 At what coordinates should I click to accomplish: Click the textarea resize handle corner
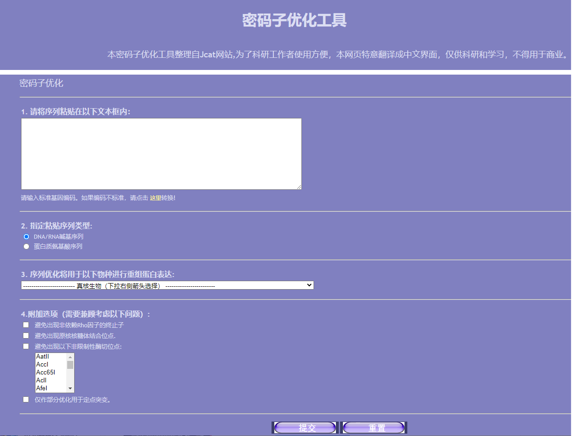coord(299,187)
